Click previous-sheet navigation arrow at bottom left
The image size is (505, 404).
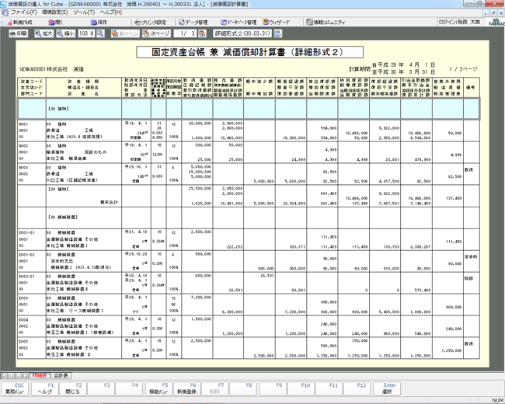point(11,376)
